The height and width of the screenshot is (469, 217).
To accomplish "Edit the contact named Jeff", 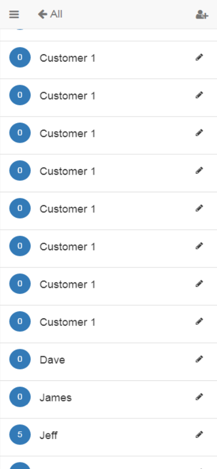I will (199, 434).
